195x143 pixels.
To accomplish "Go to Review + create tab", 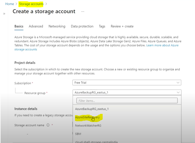I will (x=122, y=27).
